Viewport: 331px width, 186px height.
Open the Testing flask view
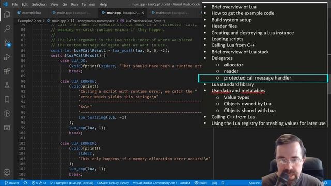7,85
